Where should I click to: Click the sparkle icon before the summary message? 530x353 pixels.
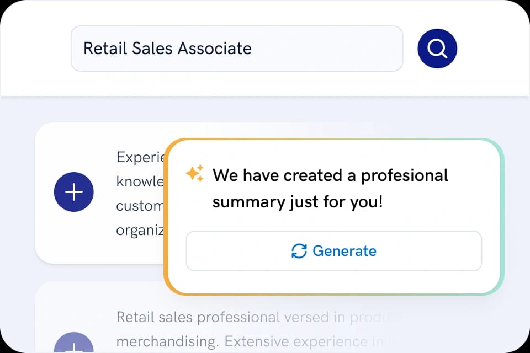coord(194,174)
